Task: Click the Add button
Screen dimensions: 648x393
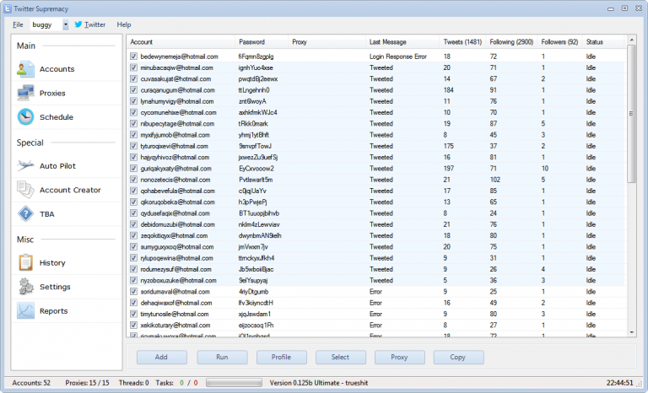Action: [162, 357]
